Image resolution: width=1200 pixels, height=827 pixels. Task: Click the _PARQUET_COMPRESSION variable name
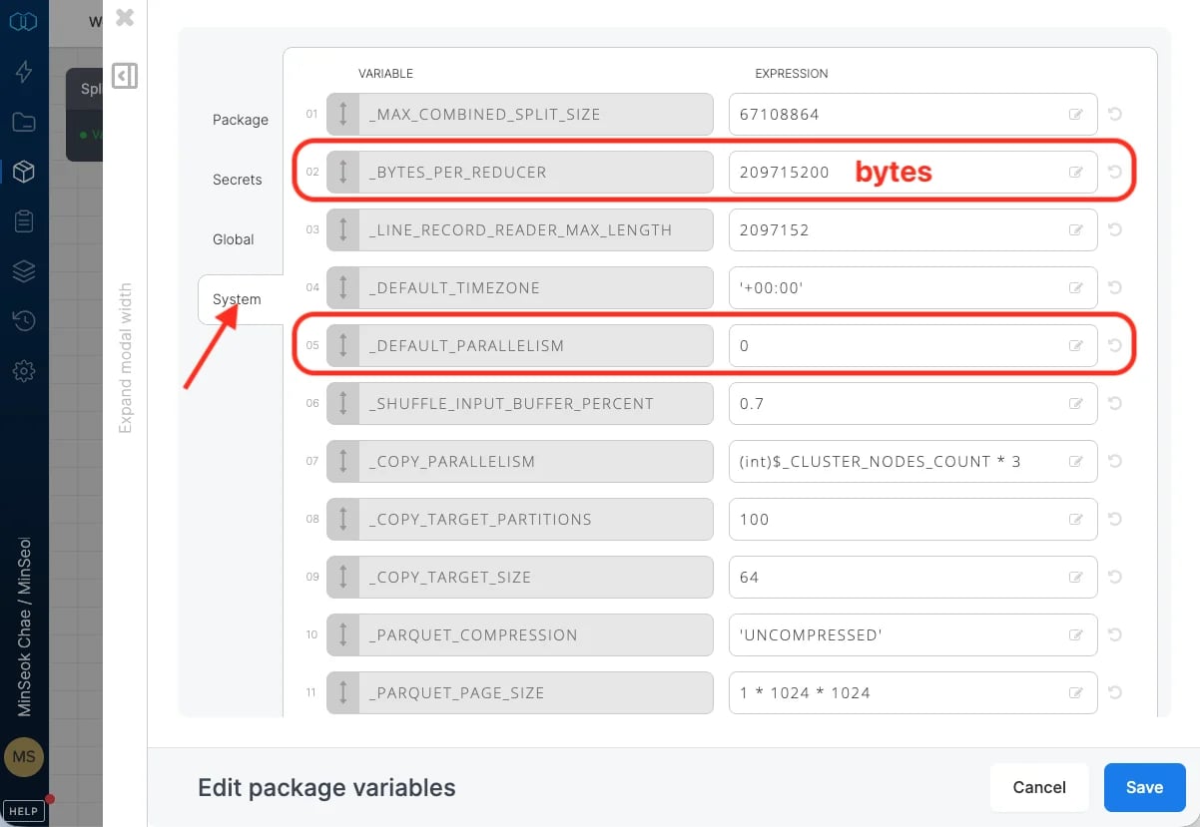point(473,635)
